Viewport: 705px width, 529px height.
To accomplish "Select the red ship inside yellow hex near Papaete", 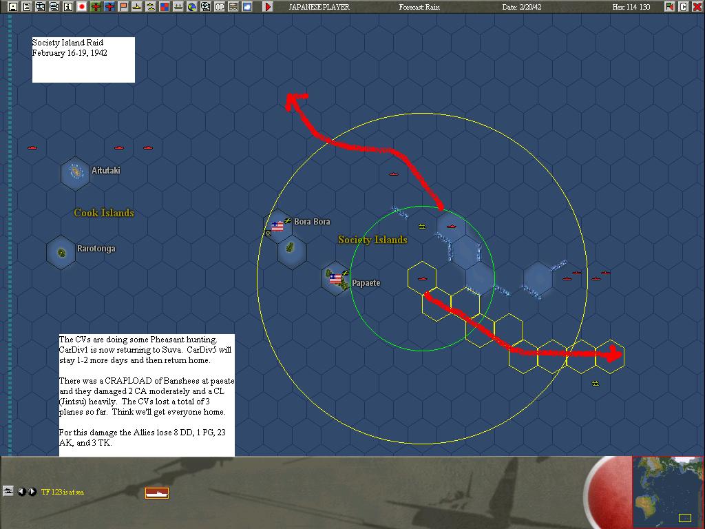I will 422,279.
